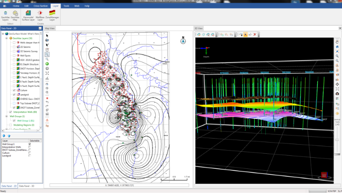Enable the 2D Seismic layer checkbox
The image size is (342, 193).
pyautogui.click(x=14, y=47)
